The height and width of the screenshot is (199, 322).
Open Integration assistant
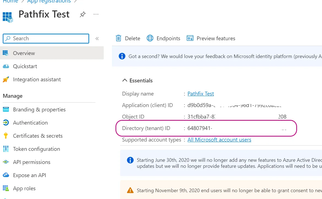(37, 80)
